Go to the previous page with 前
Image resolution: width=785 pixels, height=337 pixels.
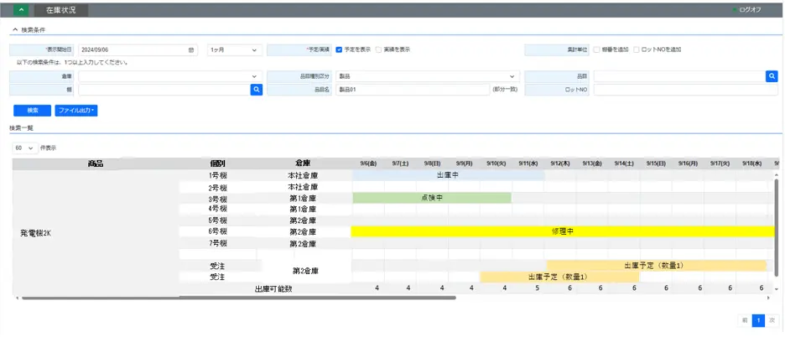point(745,320)
